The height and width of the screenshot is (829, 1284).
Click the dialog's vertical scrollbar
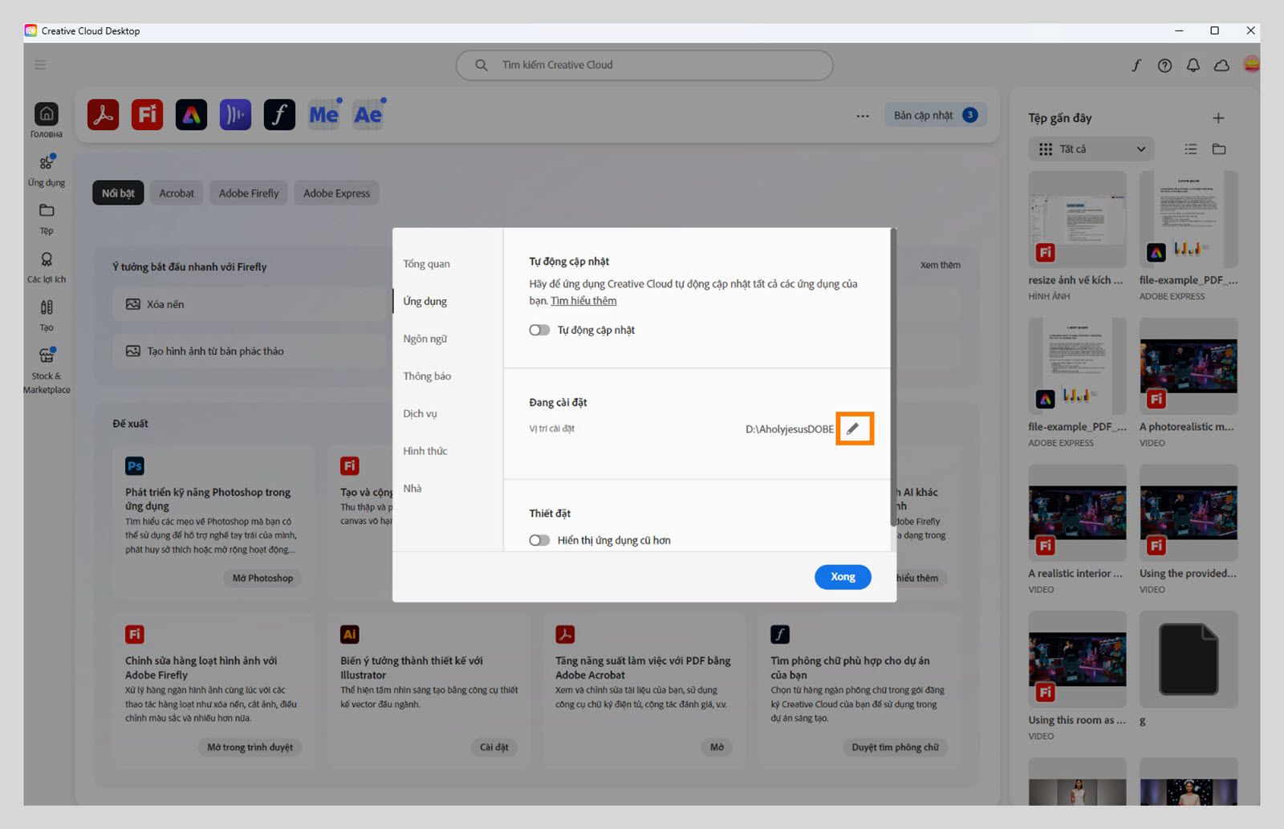pos(893,377)
